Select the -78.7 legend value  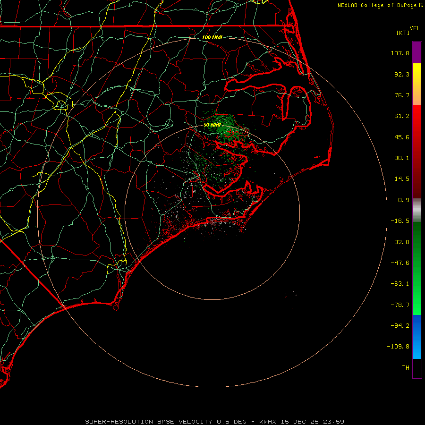[400, 305]
